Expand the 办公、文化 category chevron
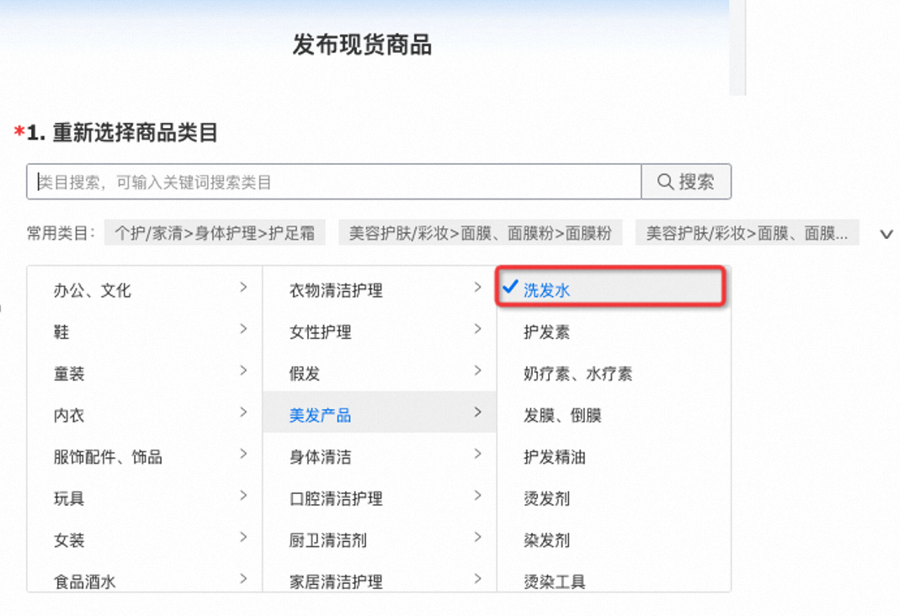The width and height of the screenshot is (900, 616). (x=242, y=288)
